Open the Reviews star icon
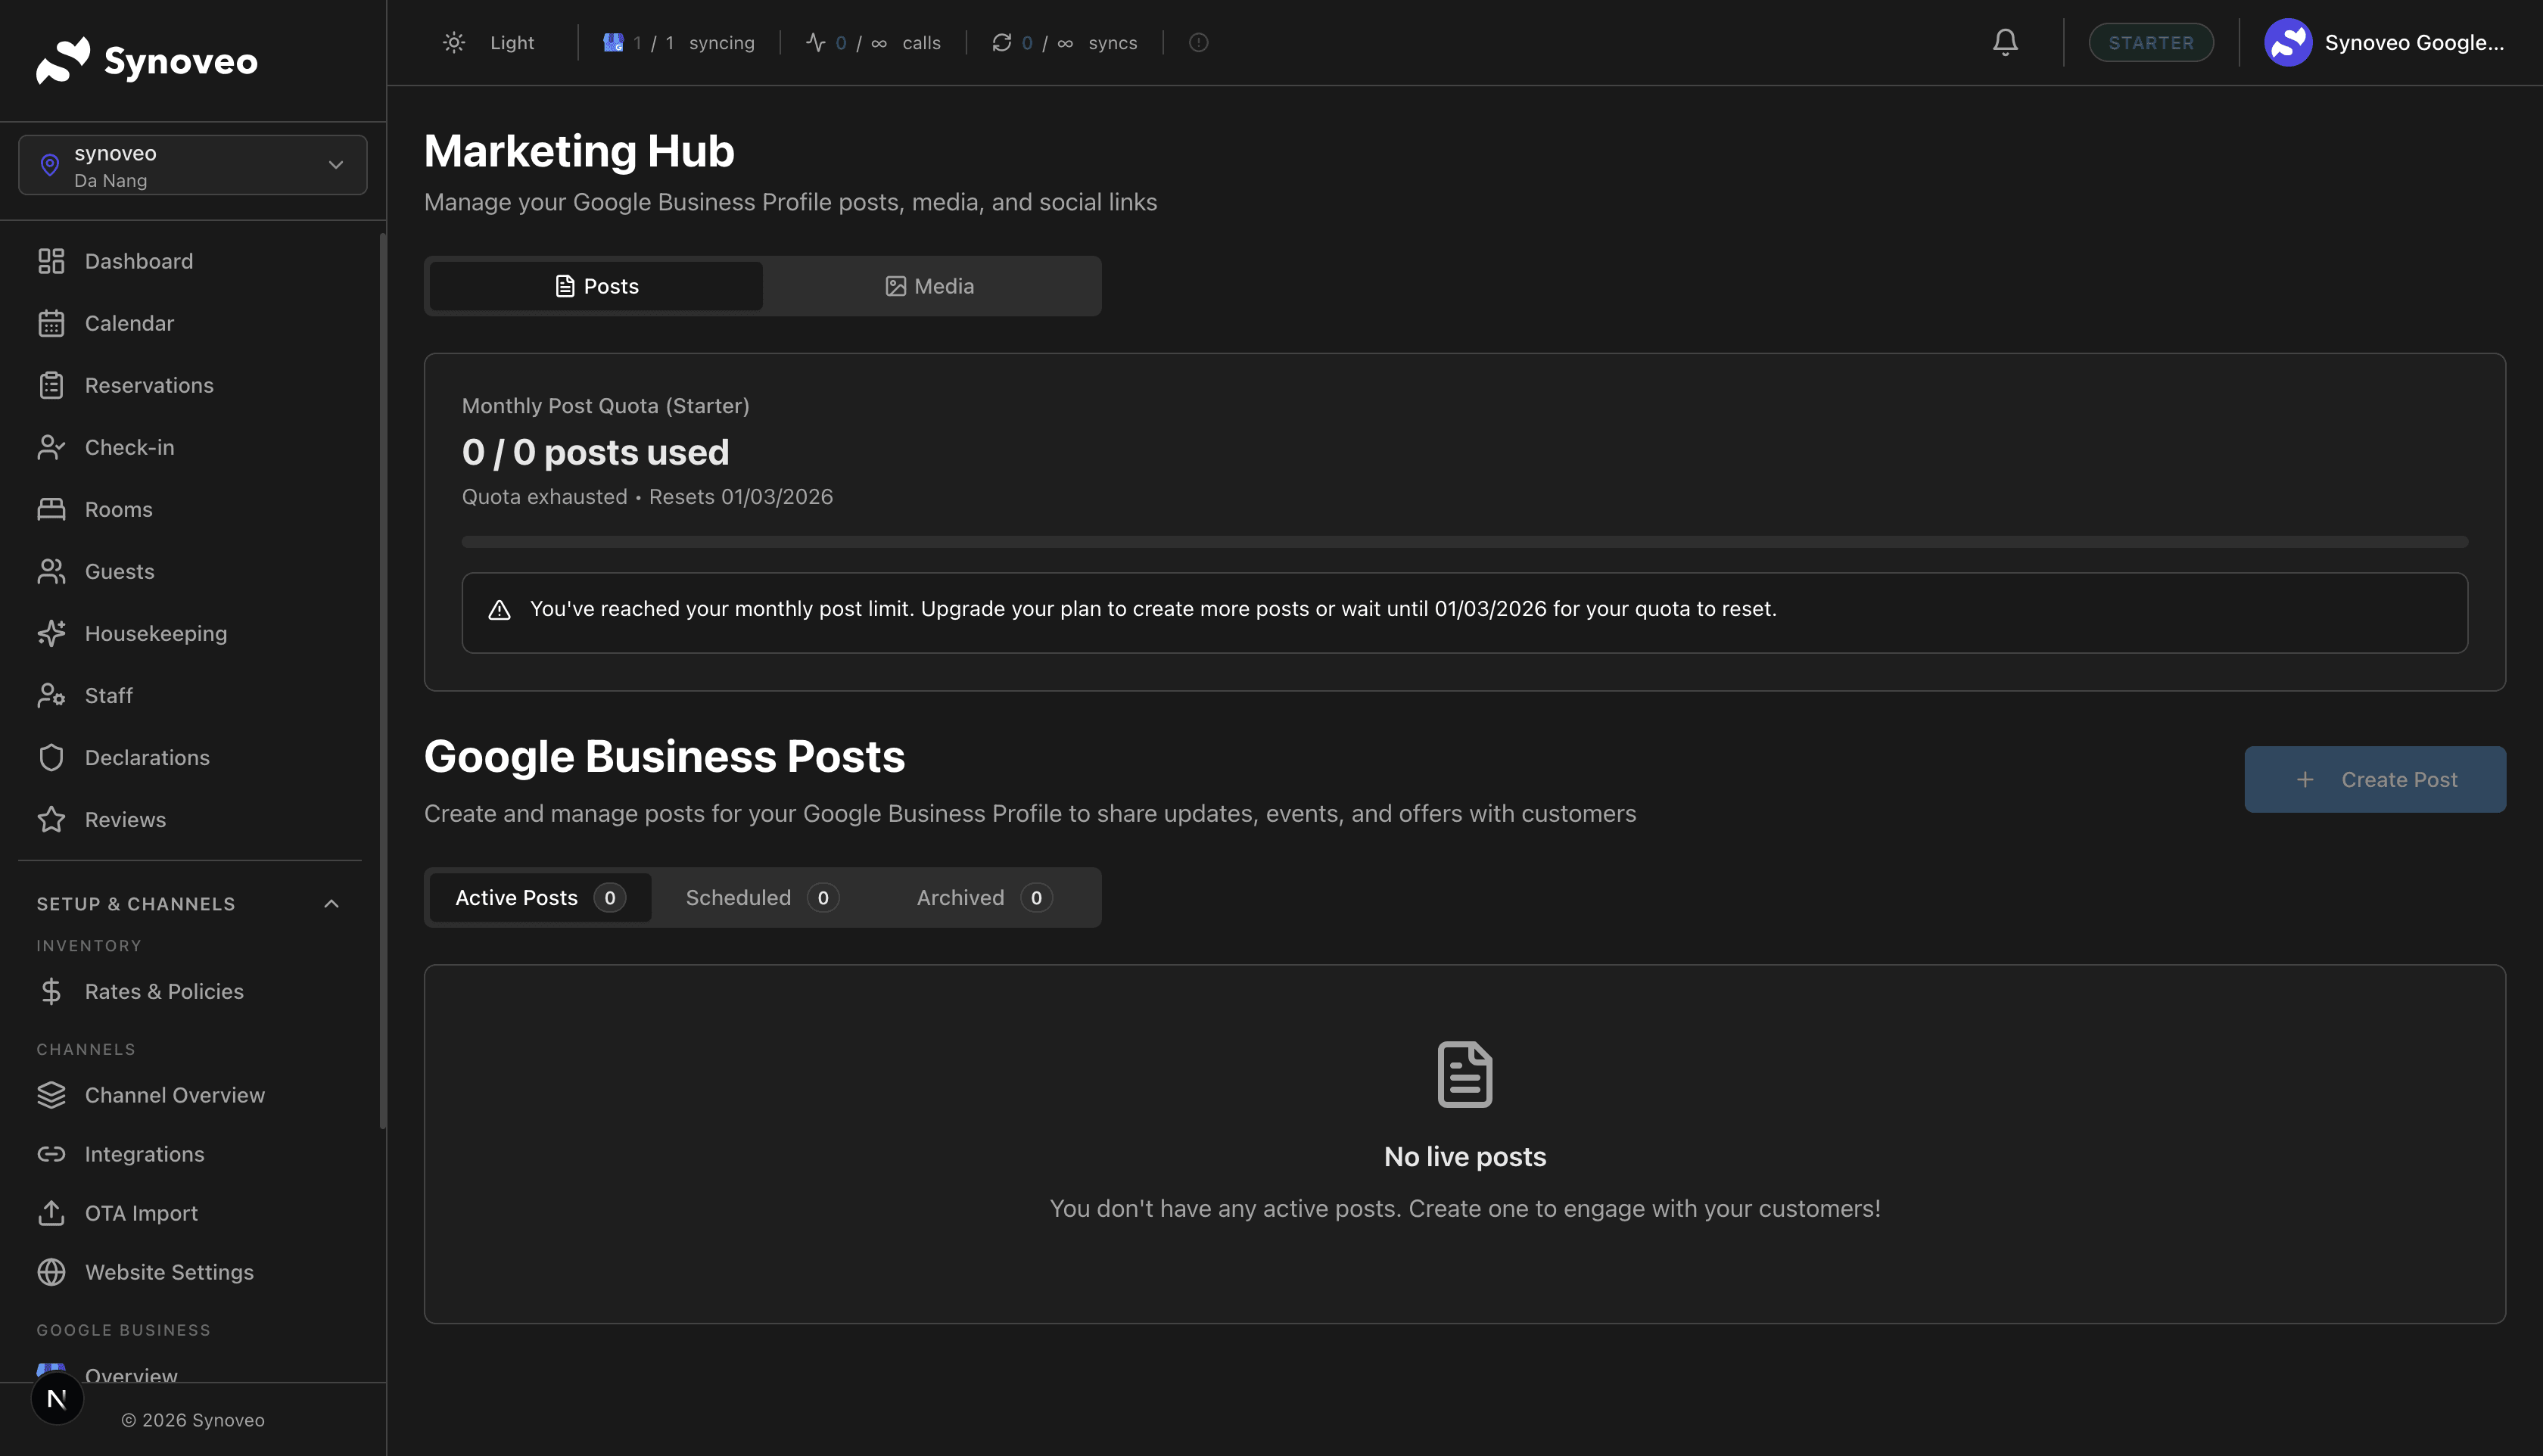2543x1456 pixels. (x=52, y=819)
